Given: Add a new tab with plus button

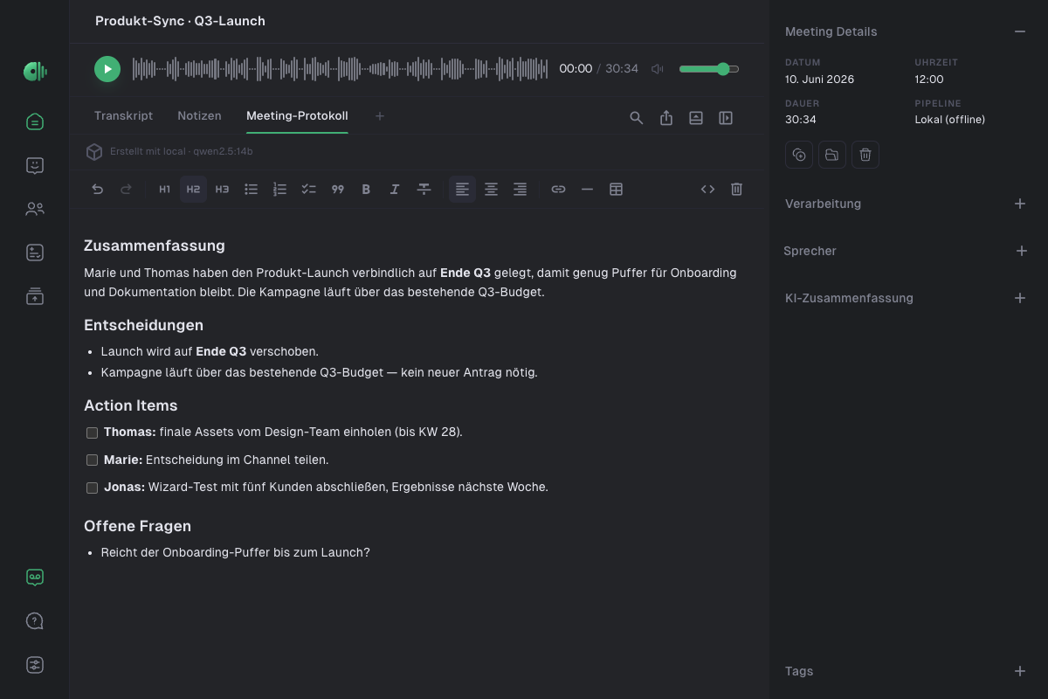Looking at the screenshot, I should (x=380, y=116).
